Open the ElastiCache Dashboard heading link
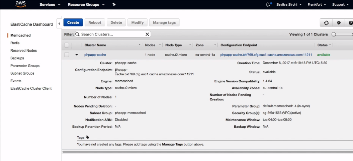This screenshot has width=353, height=161. pos(31,24)
